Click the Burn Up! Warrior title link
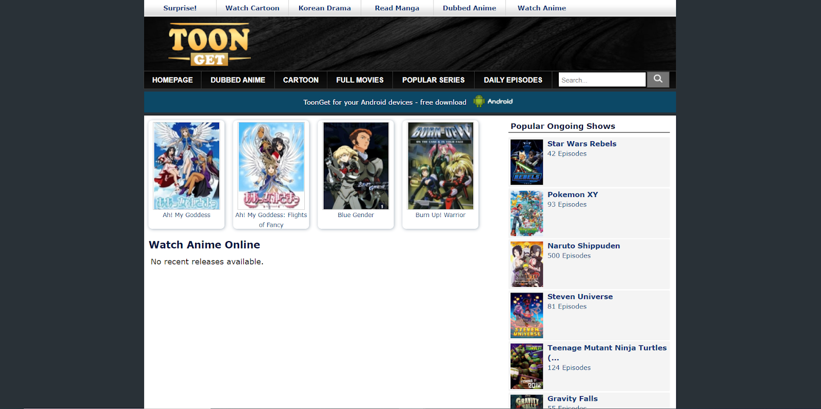Screen dimensions: 821x409 click(440, 215)
